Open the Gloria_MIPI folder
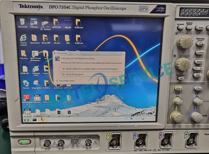 (46, 39)
